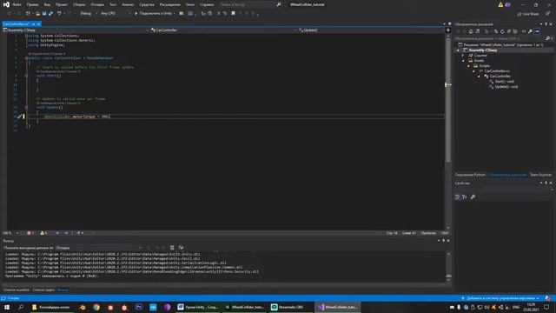556x313 pixels.
Task: Click the Save file toolbar icon
Action: coord(44,14)
